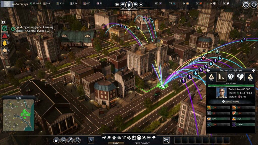This screenshot has height=145, width=258.
Task: Select the compass blueprint tool
Action: coord(91,140)
